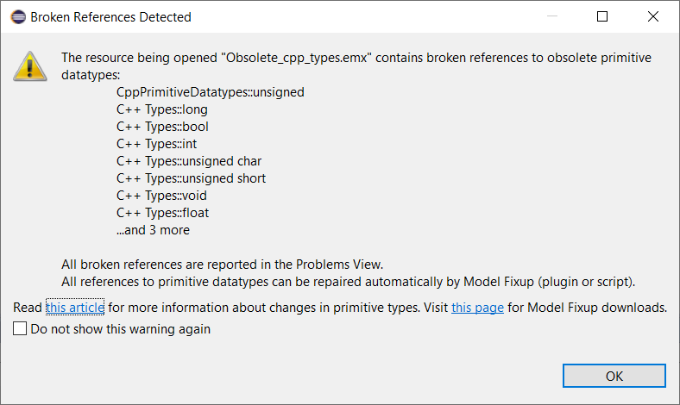
Task: Click the '...and 3 more' text
Action: pyautogui.click(x=153, y=230)
